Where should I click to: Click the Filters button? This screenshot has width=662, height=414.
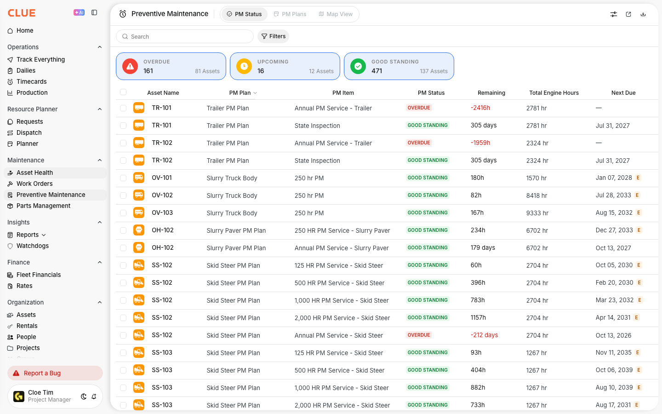click(274, 36)
